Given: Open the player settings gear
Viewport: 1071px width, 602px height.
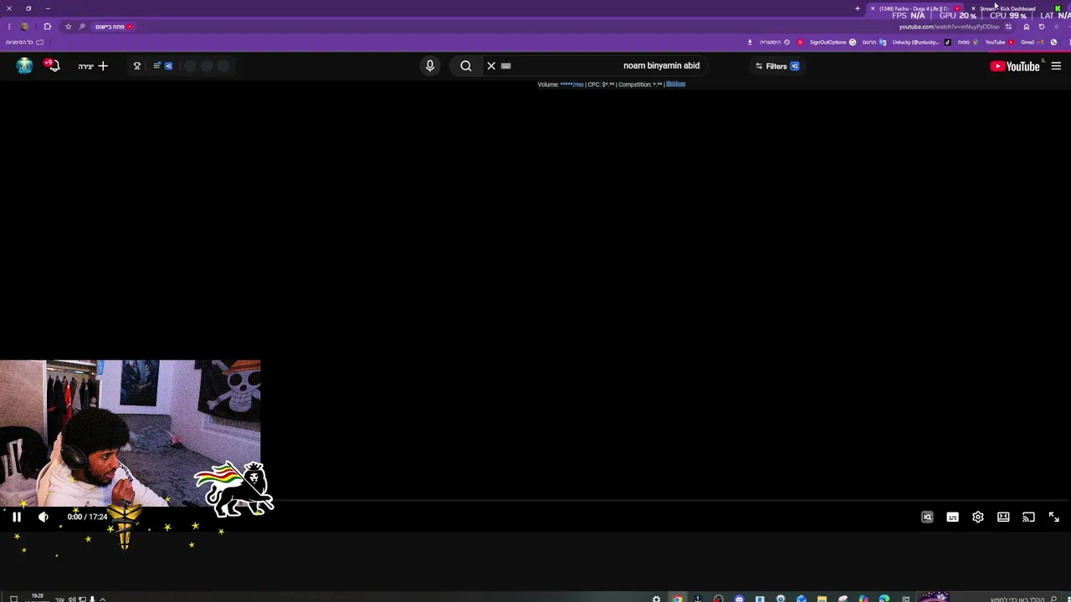Looking at the screenshot, I should click(977, 517).
